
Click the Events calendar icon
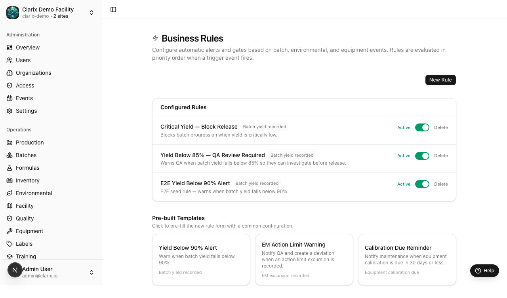point(10,98)
